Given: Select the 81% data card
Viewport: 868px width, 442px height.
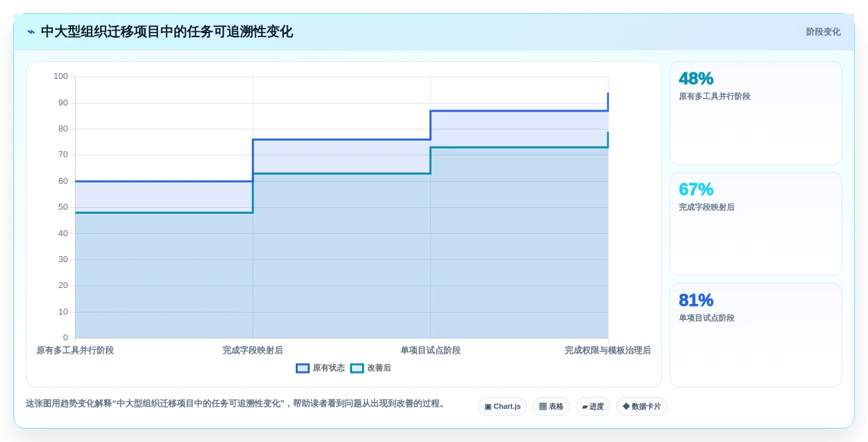Looking at the screenshot, I should pos(756,335).
